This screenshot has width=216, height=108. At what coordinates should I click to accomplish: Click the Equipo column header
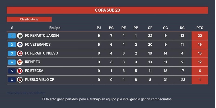pos(55,28)
